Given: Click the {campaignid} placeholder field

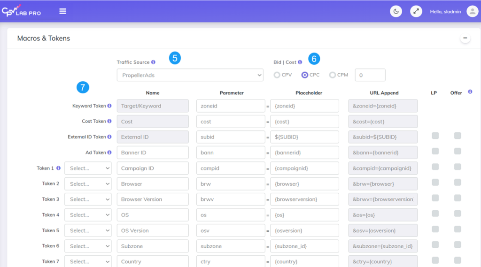Looking at the screenshot, I should pyautogui.click(x=304, y=168).
